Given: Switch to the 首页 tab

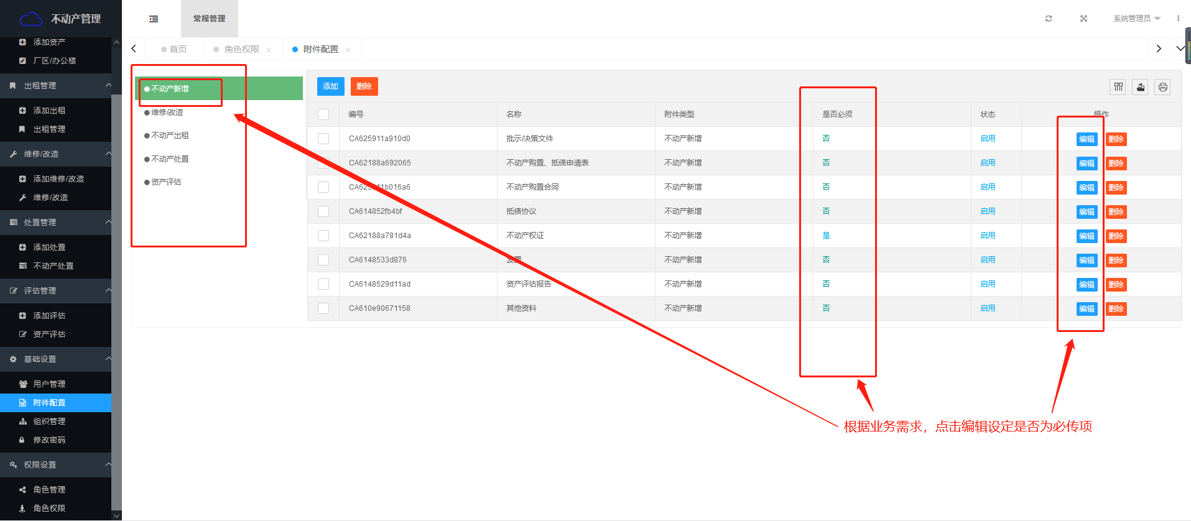Looking at the screenshot, I should click(174, 49).
